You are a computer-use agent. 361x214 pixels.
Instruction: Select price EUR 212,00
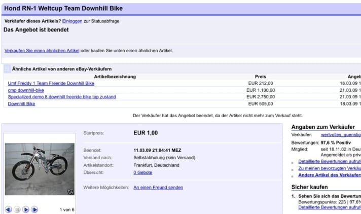click(261, 83)
